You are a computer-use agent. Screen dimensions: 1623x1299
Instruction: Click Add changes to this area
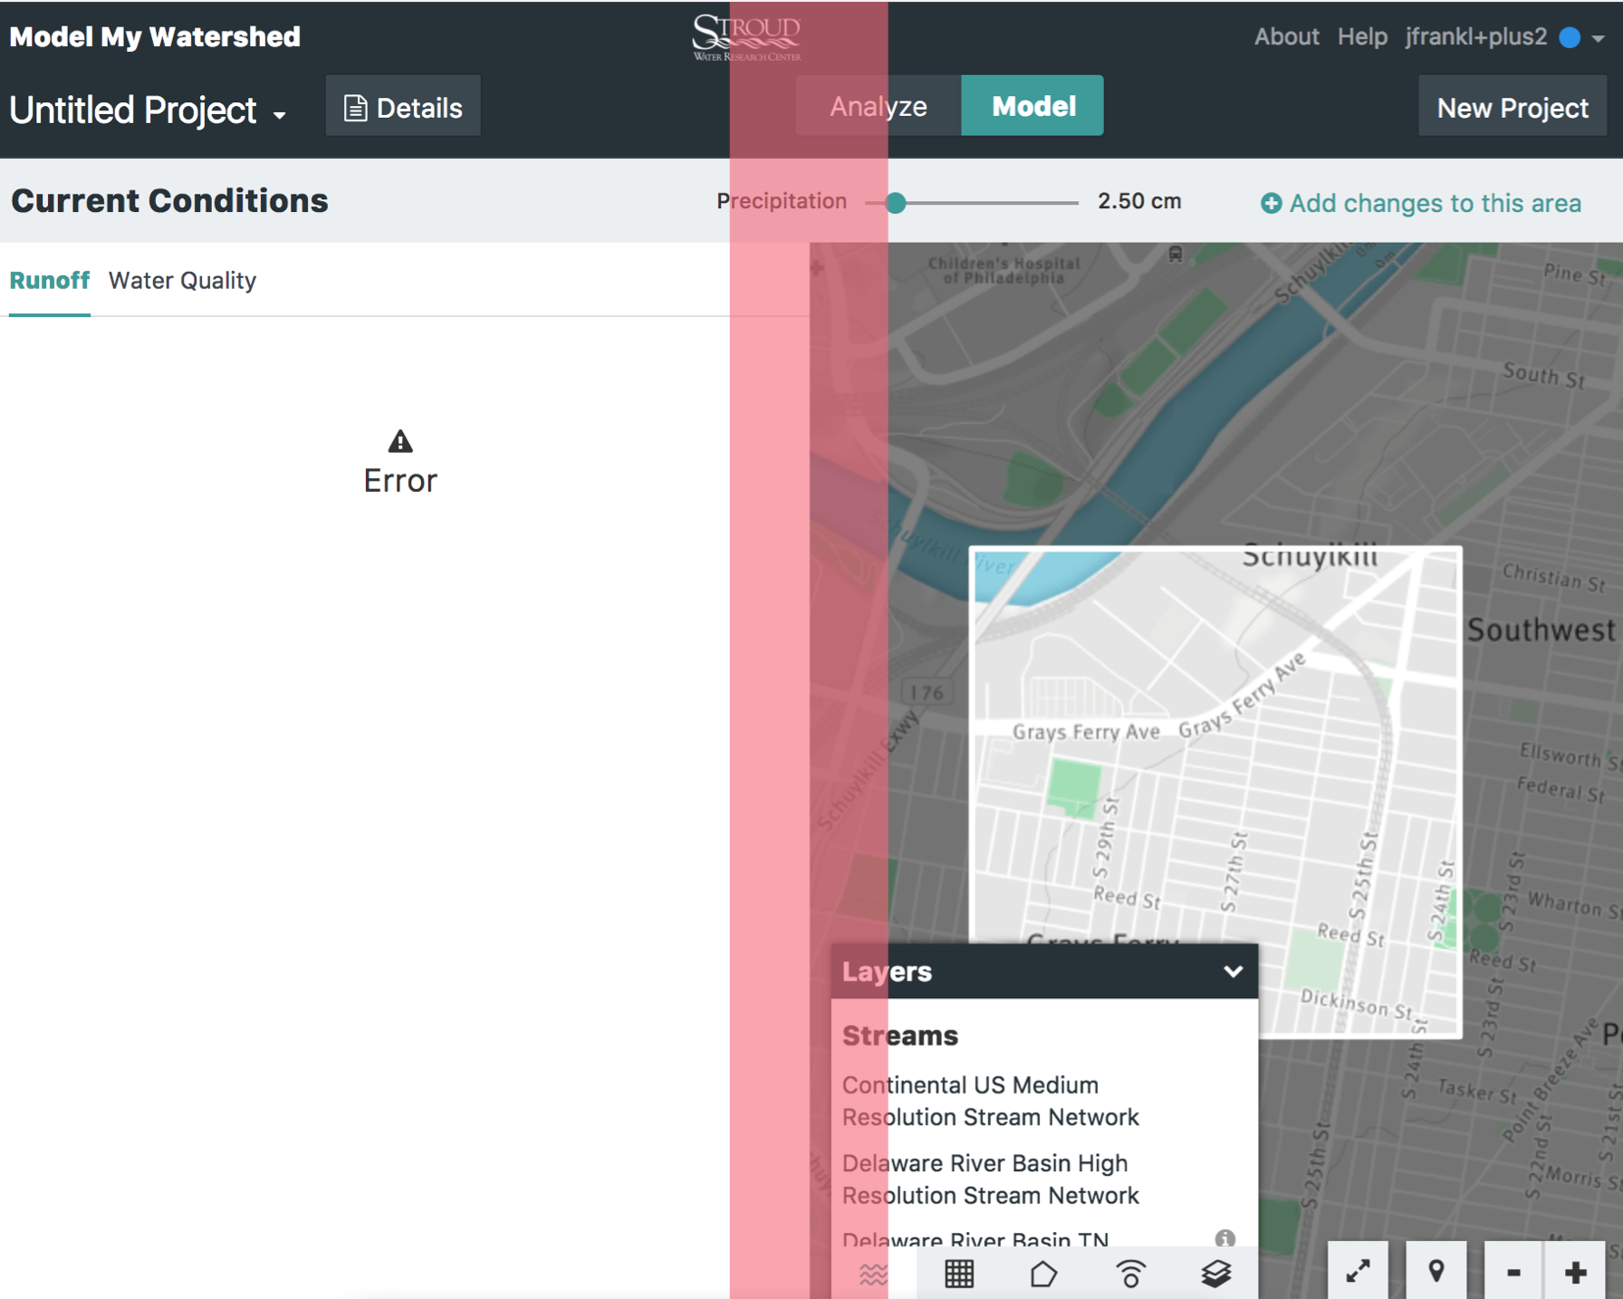coord(1421,203)
